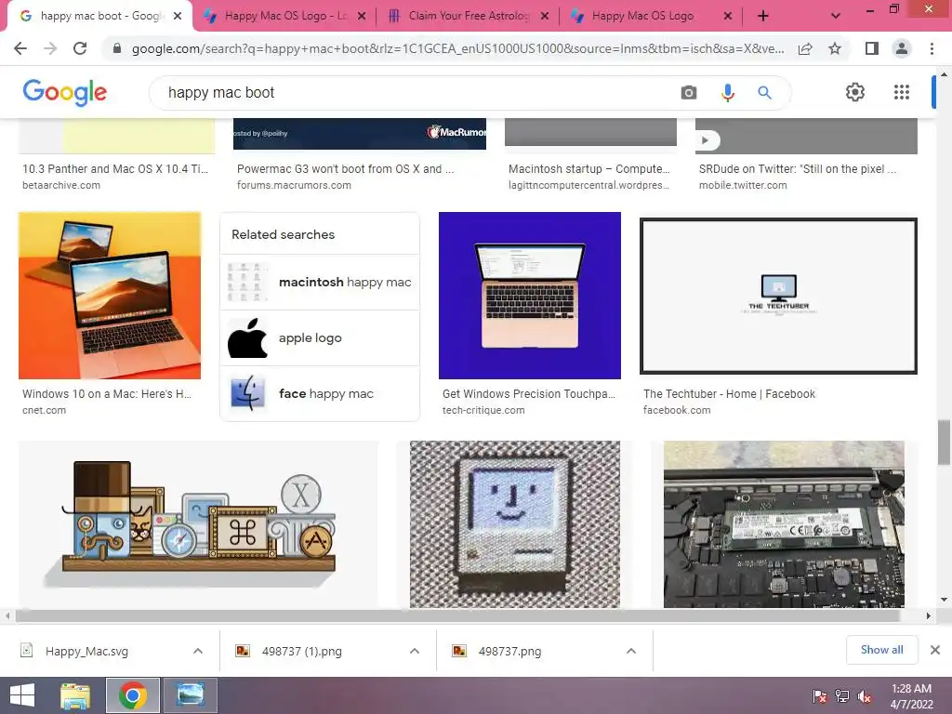Click 'Windows 10 on a Mac' caption
952x714 pixels.
(107, 394)
